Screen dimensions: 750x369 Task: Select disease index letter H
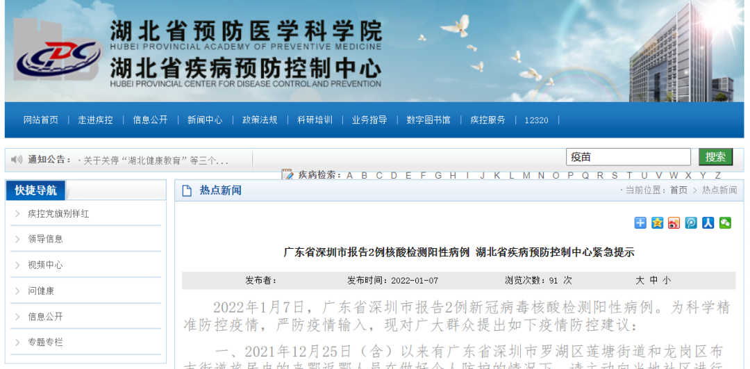pyautogui.click(x=453, y=175)
